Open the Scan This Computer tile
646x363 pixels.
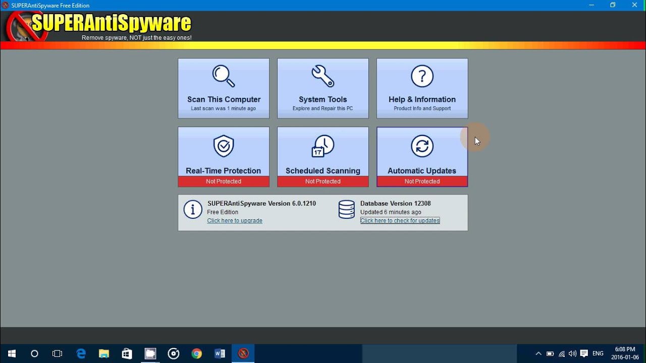[224, 88]
